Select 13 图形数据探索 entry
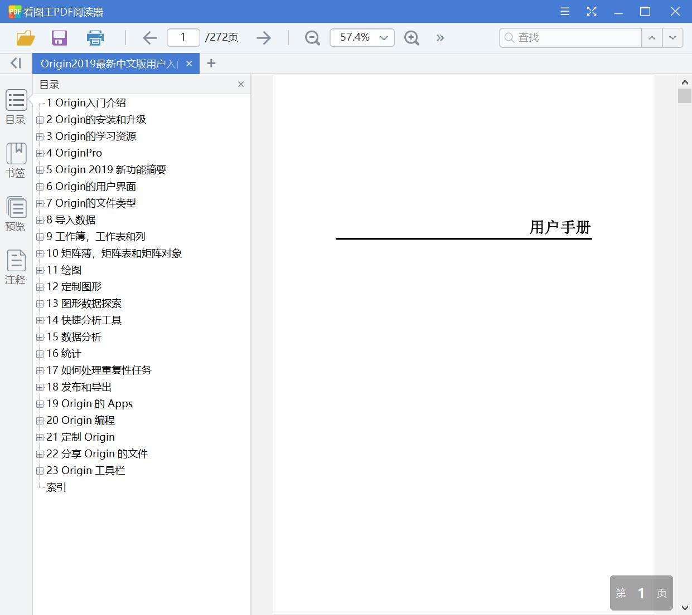 pyautogui.click(x=84, y=303)
